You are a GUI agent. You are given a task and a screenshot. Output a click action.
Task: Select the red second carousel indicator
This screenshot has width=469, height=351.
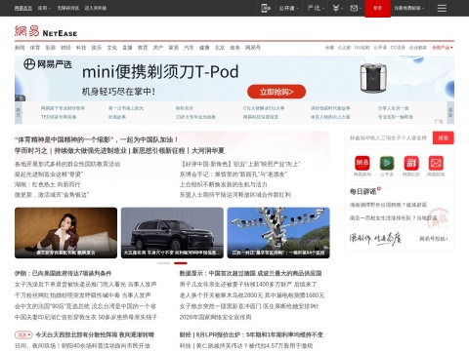(181, 263)
